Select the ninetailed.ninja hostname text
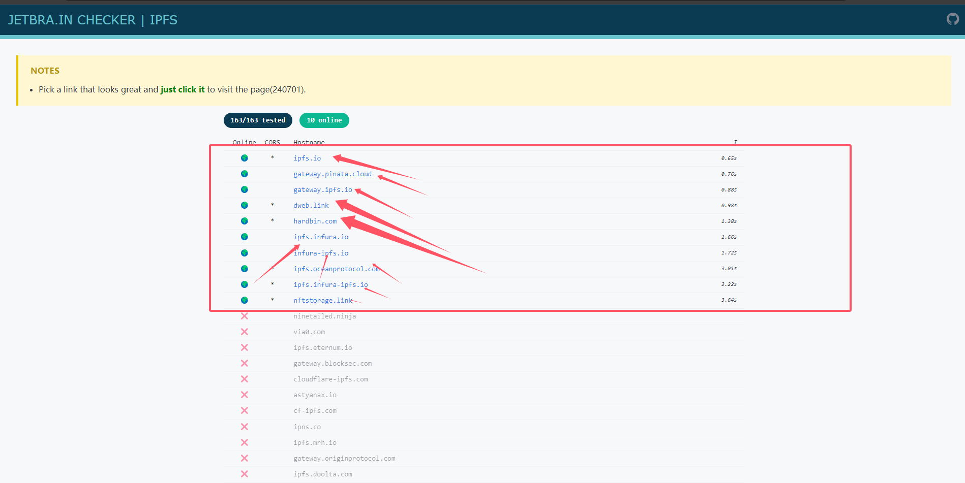This screenshot has width=965, height=483. click(x=325, y=316)
